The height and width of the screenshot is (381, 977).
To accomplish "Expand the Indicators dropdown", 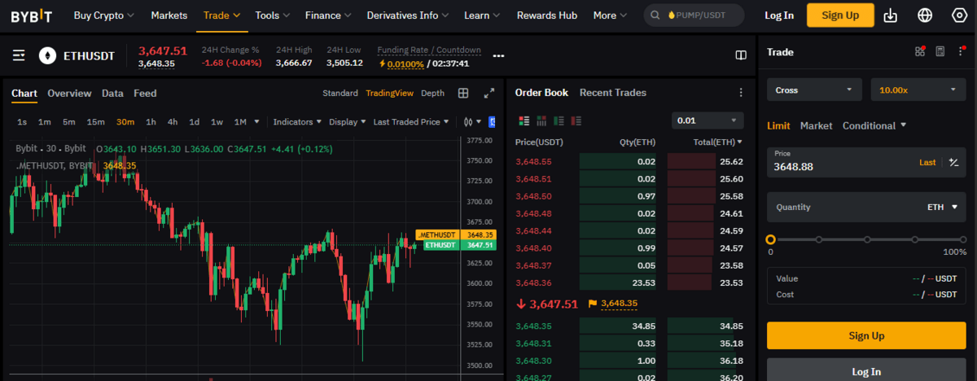I will coord(297,122).
